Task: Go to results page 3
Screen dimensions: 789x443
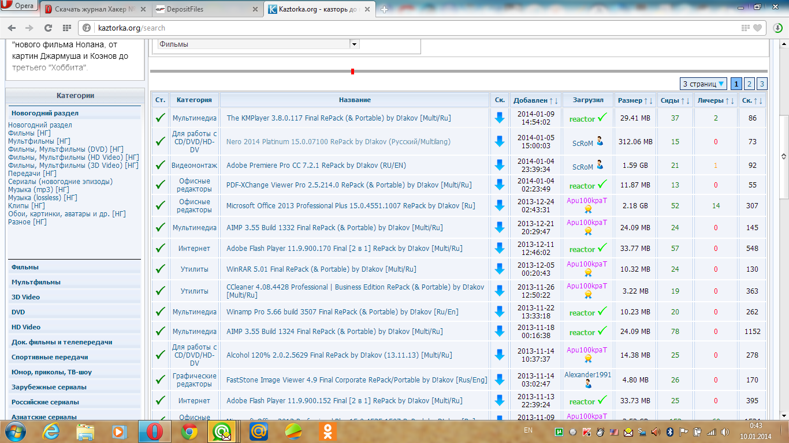Action: click(762, 84)
